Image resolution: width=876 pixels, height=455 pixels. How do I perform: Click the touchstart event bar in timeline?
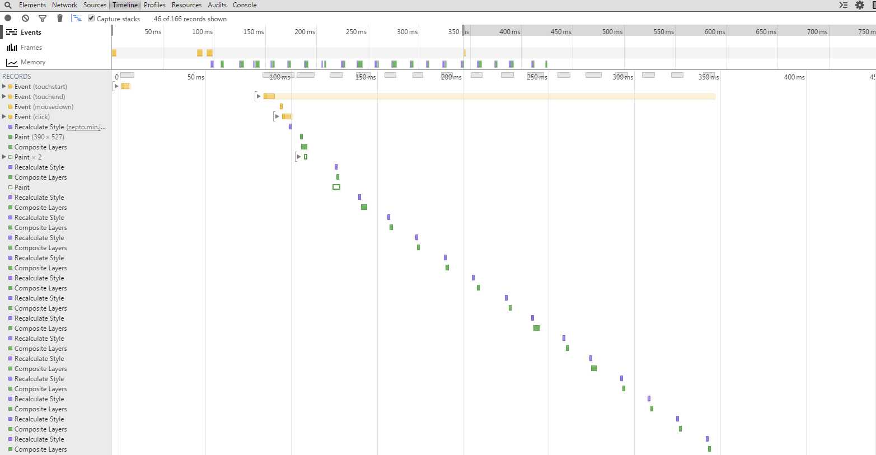(125, 86)
